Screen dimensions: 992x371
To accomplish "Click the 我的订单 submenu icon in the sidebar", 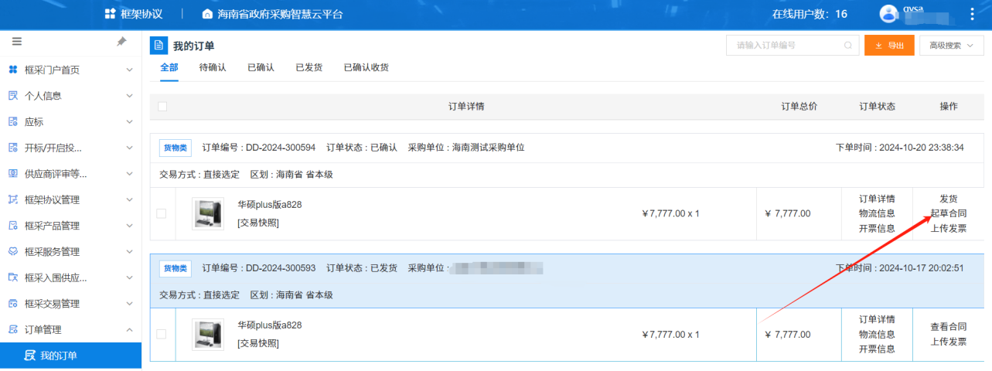I will point(30,356).
